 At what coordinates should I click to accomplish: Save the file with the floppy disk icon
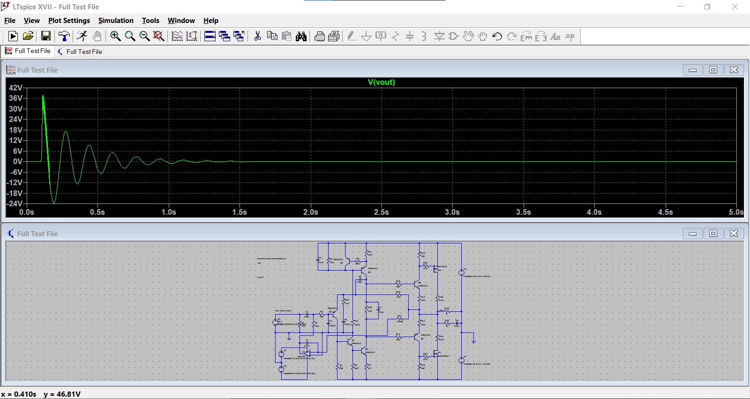tap(45, 36)
